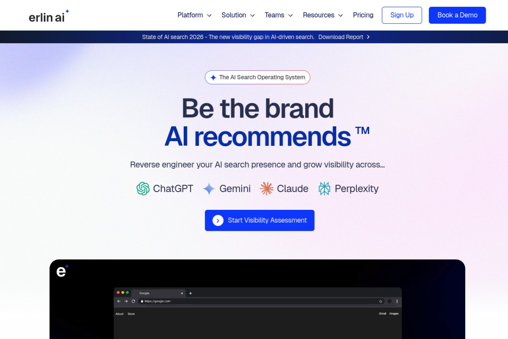Click 'About' in the mock Google page

click(x=119, y=314)
